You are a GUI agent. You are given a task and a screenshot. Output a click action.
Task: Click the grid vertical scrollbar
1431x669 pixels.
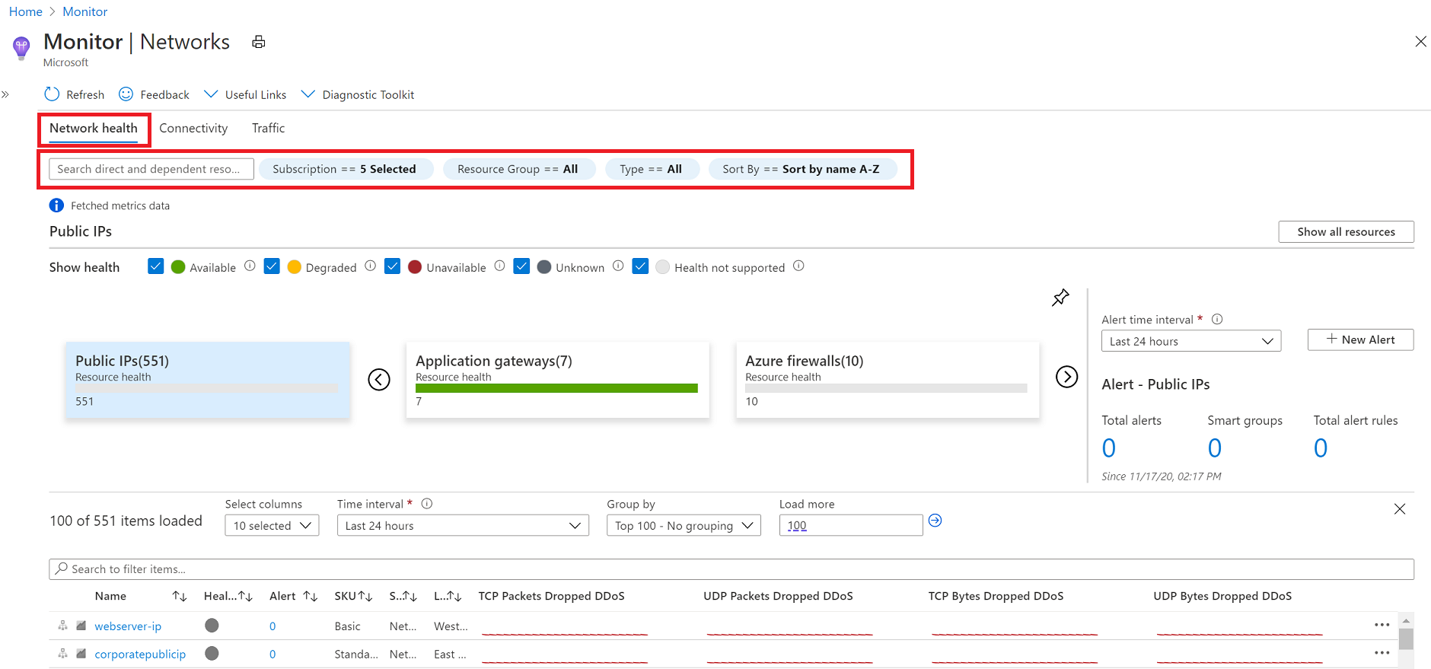pyautogui.click(x=1406, y=640)
